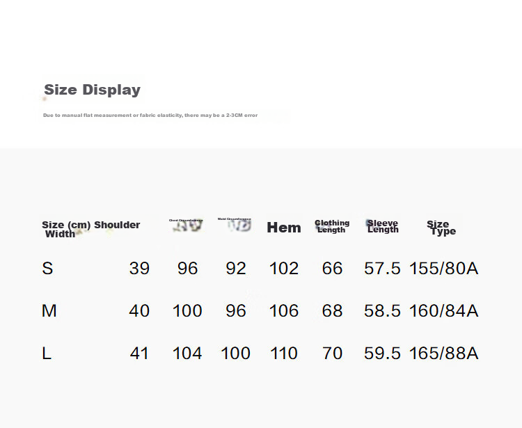Click chest value '96' in S row
This screenshot has width=522, height=428.
[187, 268]
